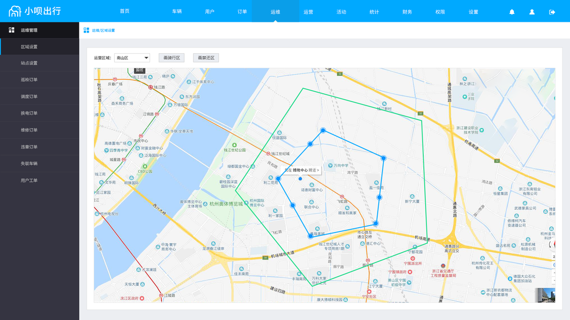Click the 钱江世纪城 metro station marker
The width and height of the screenshot is (570, 320).
click(x=268, y=154)
